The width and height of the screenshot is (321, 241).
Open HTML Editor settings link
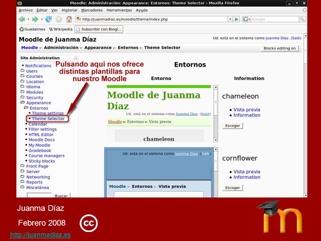[x=41, y=135]
